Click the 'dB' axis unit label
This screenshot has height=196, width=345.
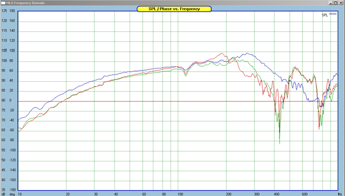coord(4,194)
